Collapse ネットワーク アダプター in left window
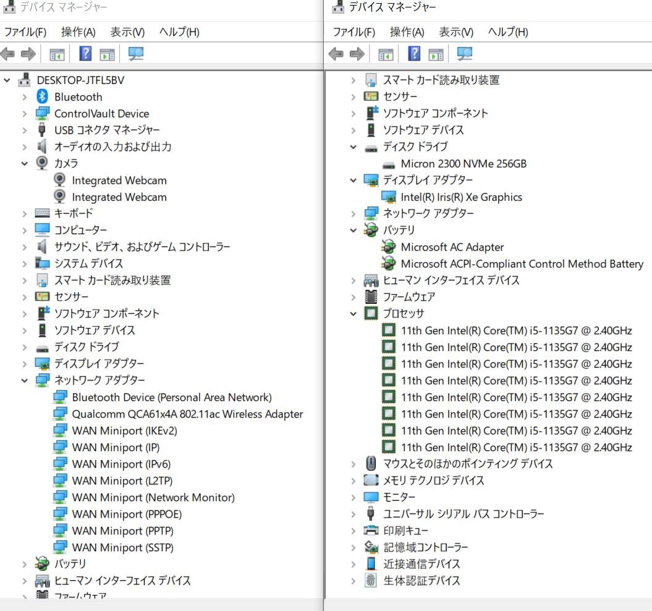The image size is (652, 611). coord(25,380)
